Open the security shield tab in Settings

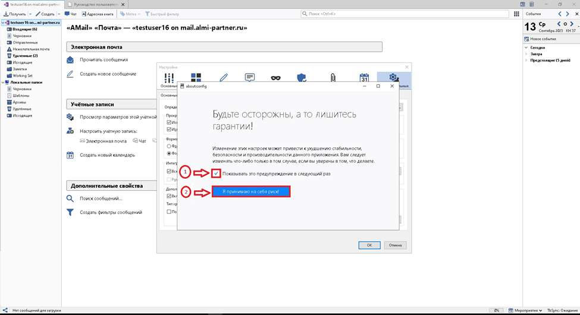click(x=302, y=78)
